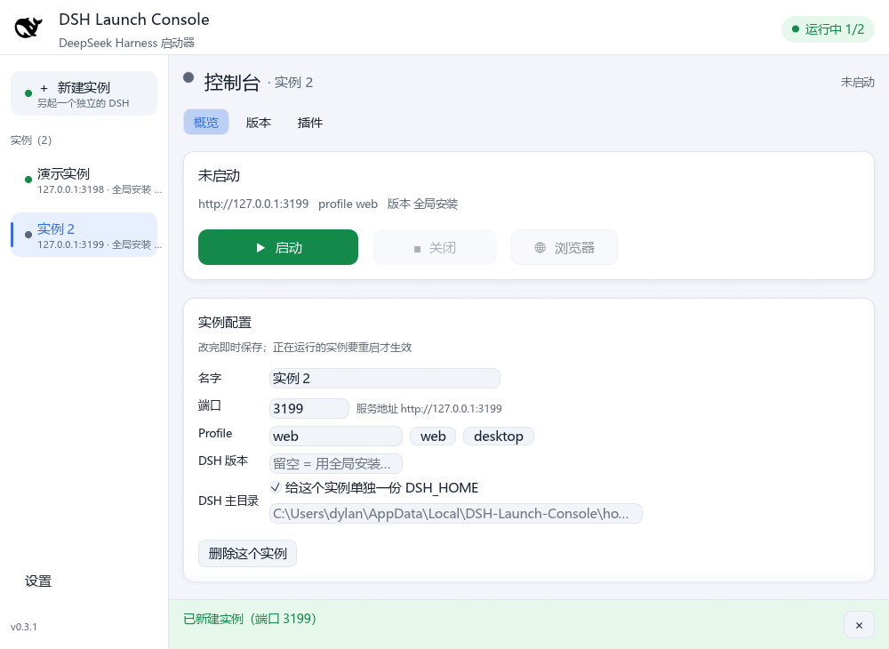The width and height of the screenshot is (889, 649).
Task: Open 设置 in the sidebar
Action: tap(38, 581)
